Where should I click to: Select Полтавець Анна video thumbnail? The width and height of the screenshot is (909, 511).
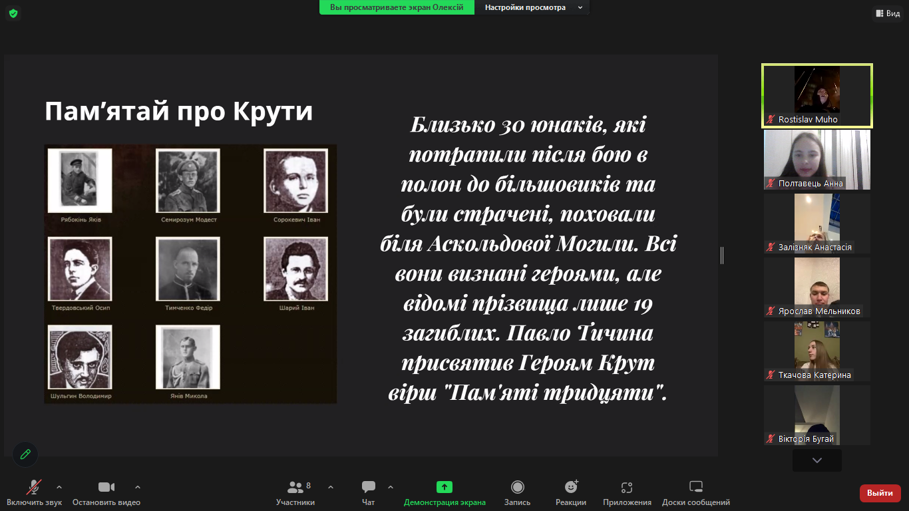click(x=817, y=160)
